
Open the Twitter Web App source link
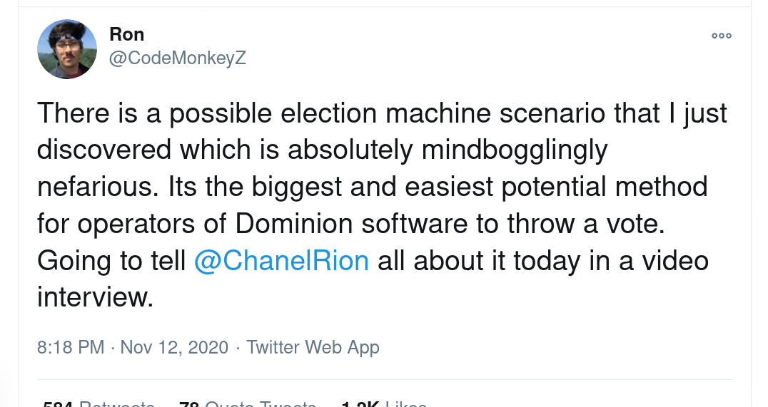point(313,347)
